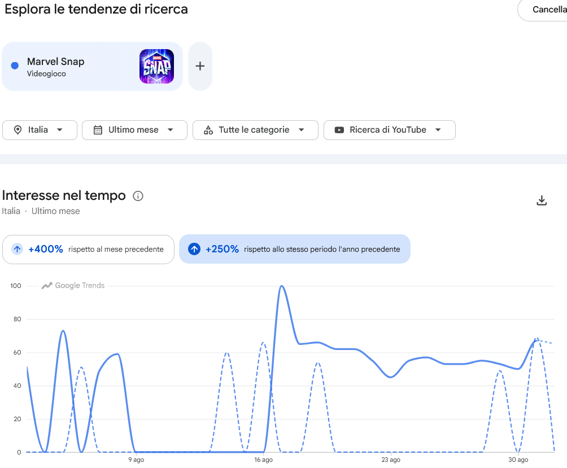Download the interest over time chart data
567x468 pixels.
542,200
